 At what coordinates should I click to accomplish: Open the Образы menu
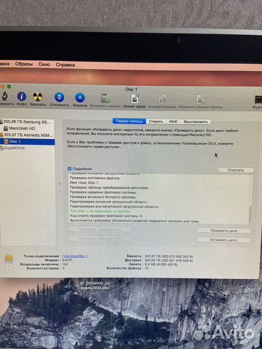tap(24, 64)
